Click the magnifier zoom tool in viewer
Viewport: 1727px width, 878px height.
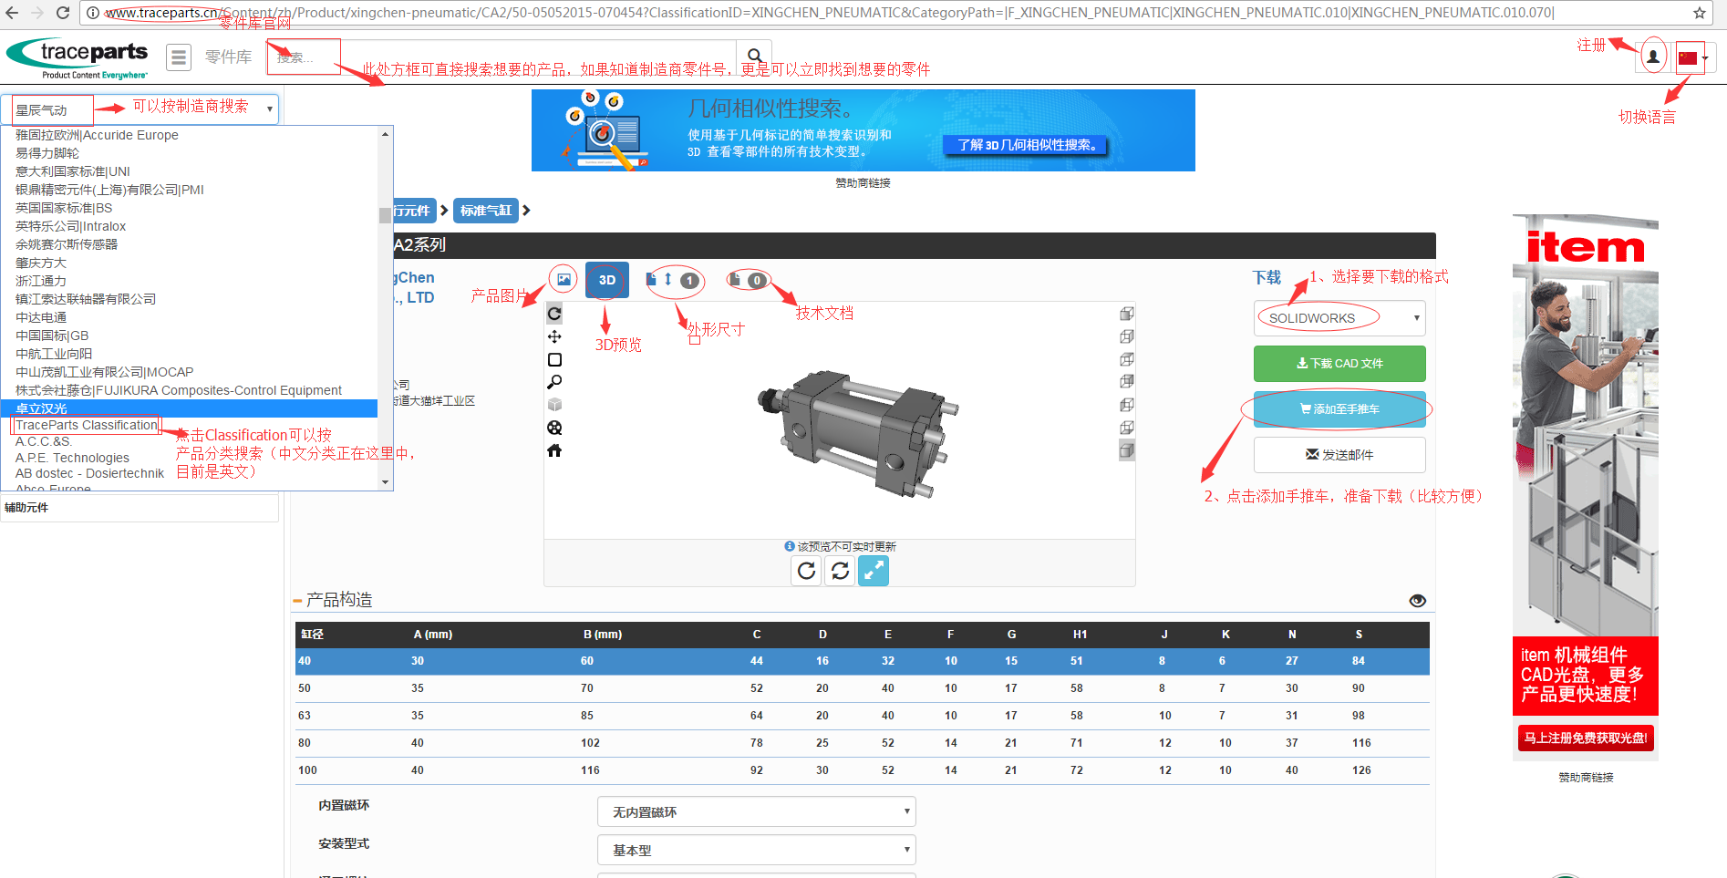554,382
